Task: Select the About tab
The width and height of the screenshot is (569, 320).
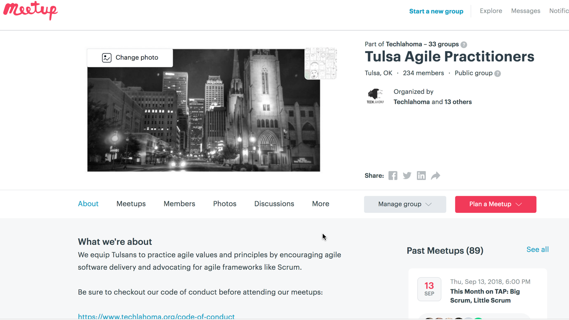Action: tap(88, 204)
